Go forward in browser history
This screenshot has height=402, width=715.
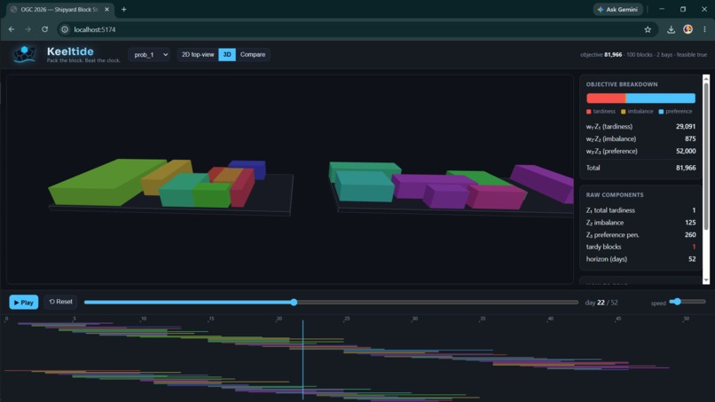coord(27,29)
